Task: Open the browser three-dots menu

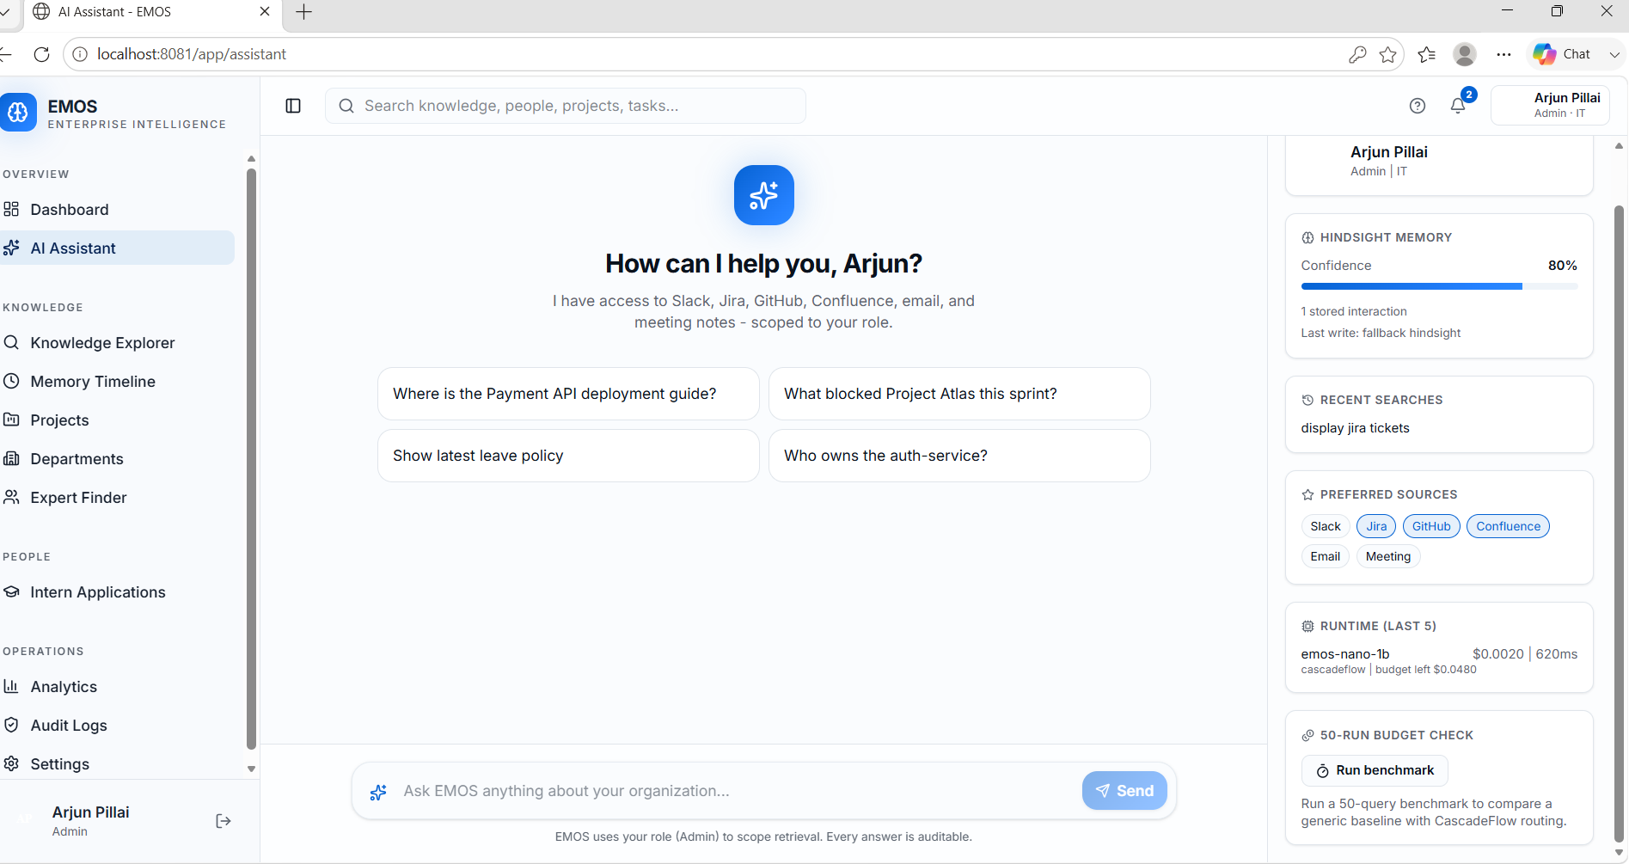Action: pos(1503,54)
